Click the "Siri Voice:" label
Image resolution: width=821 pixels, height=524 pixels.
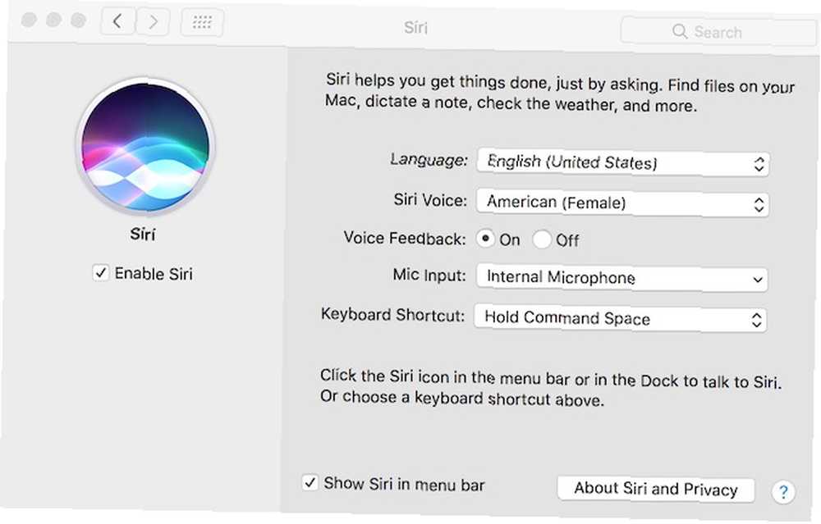coord(430,200)
